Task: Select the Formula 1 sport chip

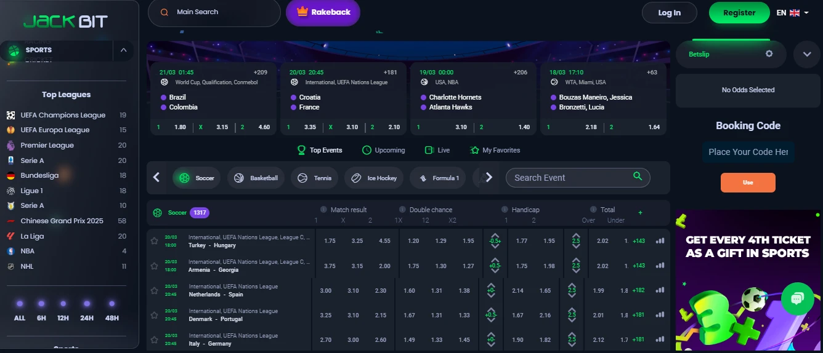Action: pos(438,178)
